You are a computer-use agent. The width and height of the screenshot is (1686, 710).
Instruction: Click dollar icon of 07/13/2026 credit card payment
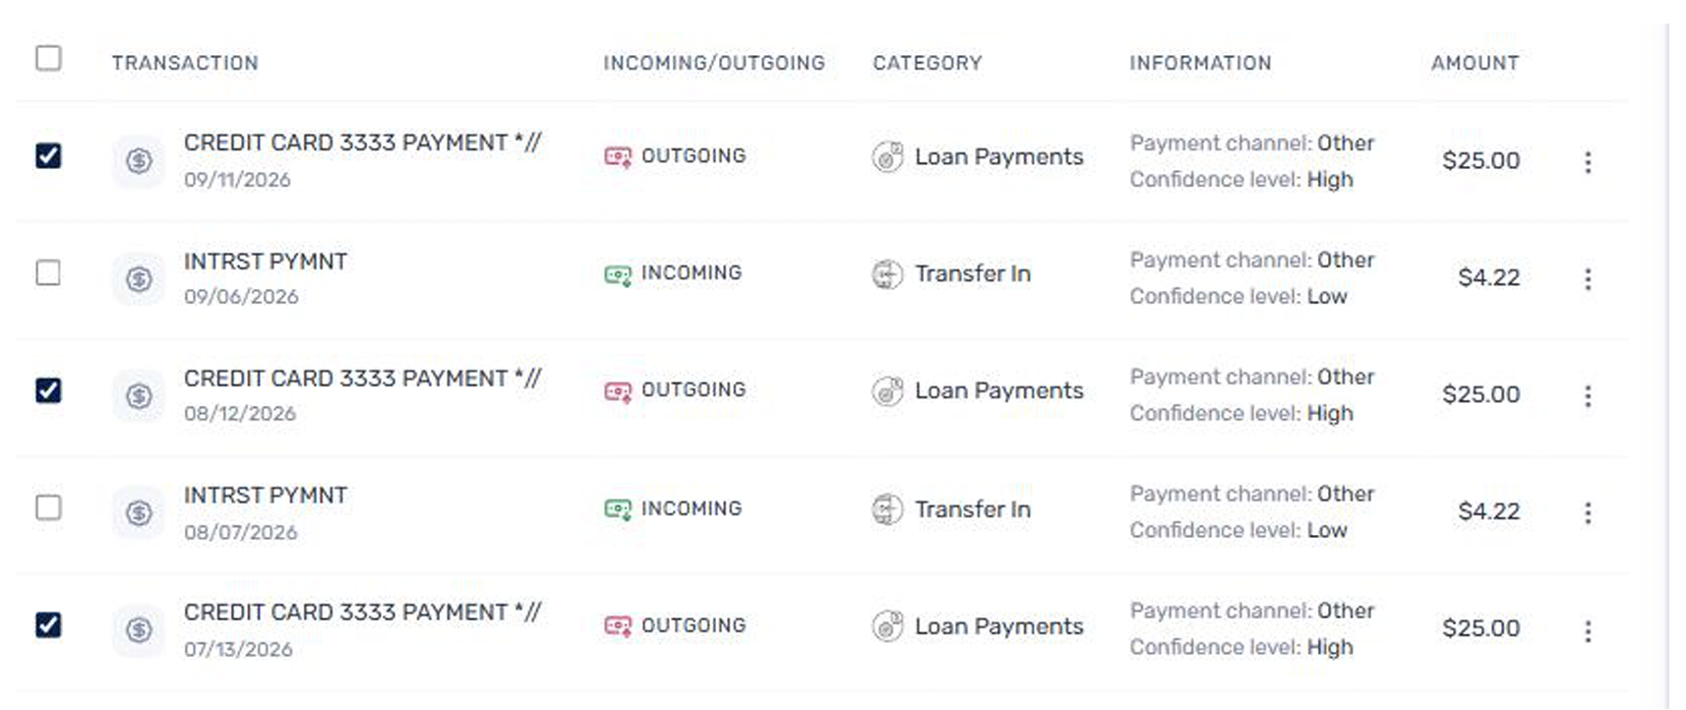tap(139, 629)
